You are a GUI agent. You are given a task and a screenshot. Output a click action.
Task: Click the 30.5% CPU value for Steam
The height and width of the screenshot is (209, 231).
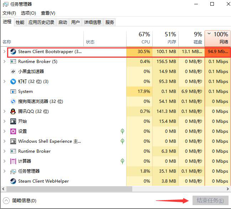point(144,52)
